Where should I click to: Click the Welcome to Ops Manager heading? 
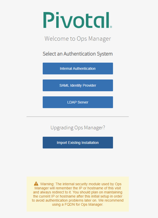[x=78, y=39]
